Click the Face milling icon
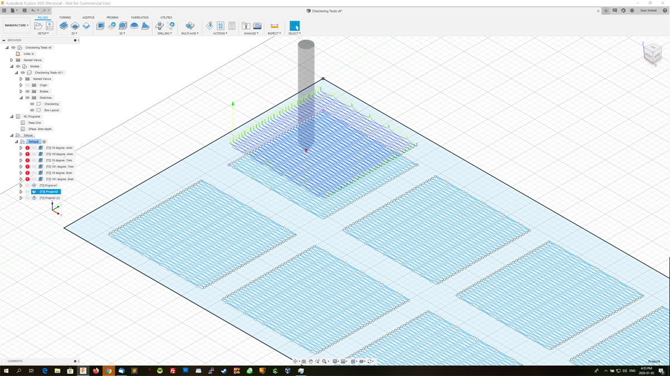The width and height of the screenshot is (670, 376). point(87,26)
